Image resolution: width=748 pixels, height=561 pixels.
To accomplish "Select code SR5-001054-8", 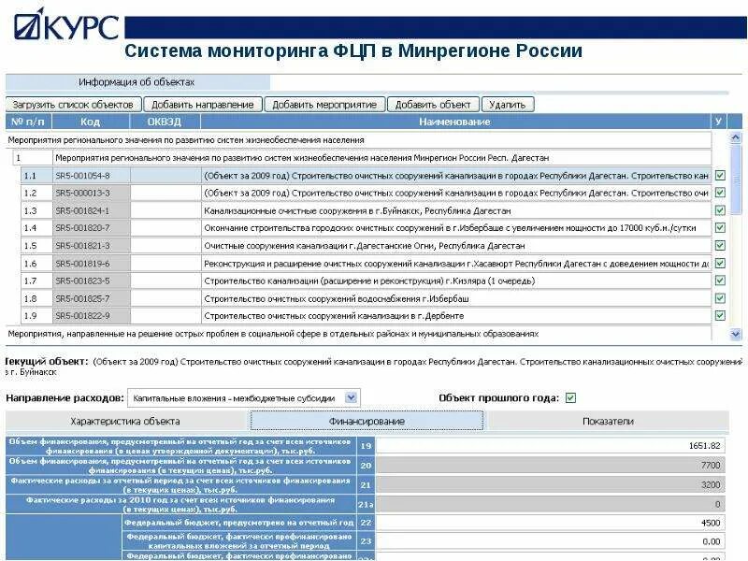I will click(x=91, y=176).
